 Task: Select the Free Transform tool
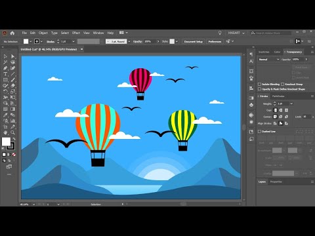point(12,97)
